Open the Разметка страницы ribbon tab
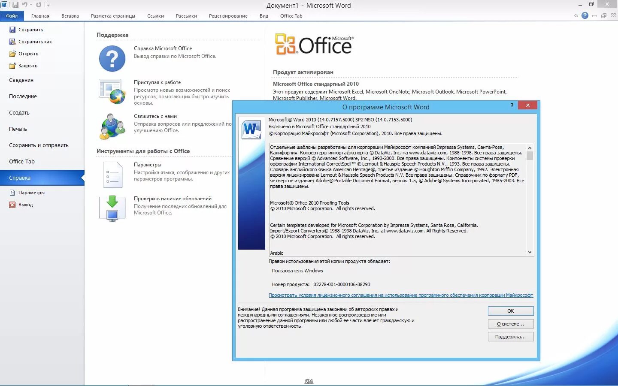The image size is (618, 386). 113,16
